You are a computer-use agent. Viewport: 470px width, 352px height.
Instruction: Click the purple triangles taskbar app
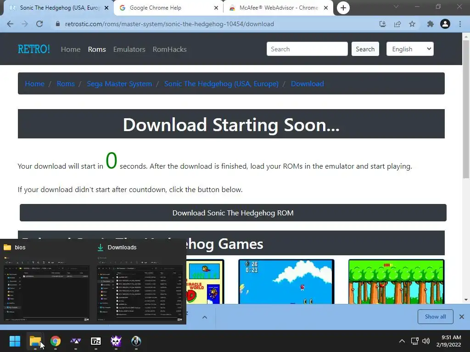point(76,341)
